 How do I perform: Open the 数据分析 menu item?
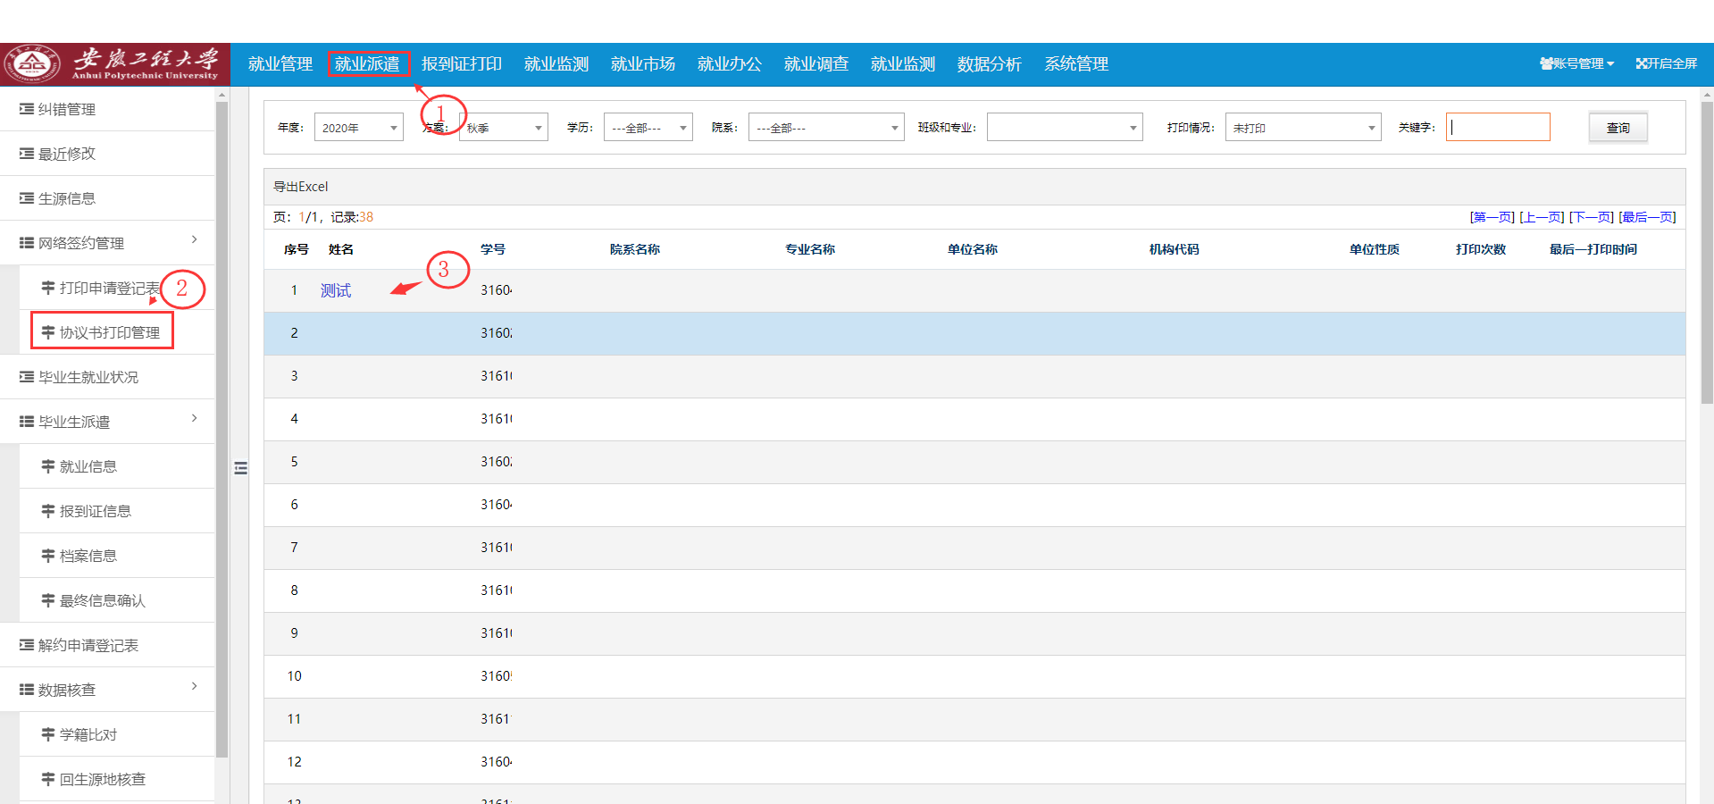[989, 63]
